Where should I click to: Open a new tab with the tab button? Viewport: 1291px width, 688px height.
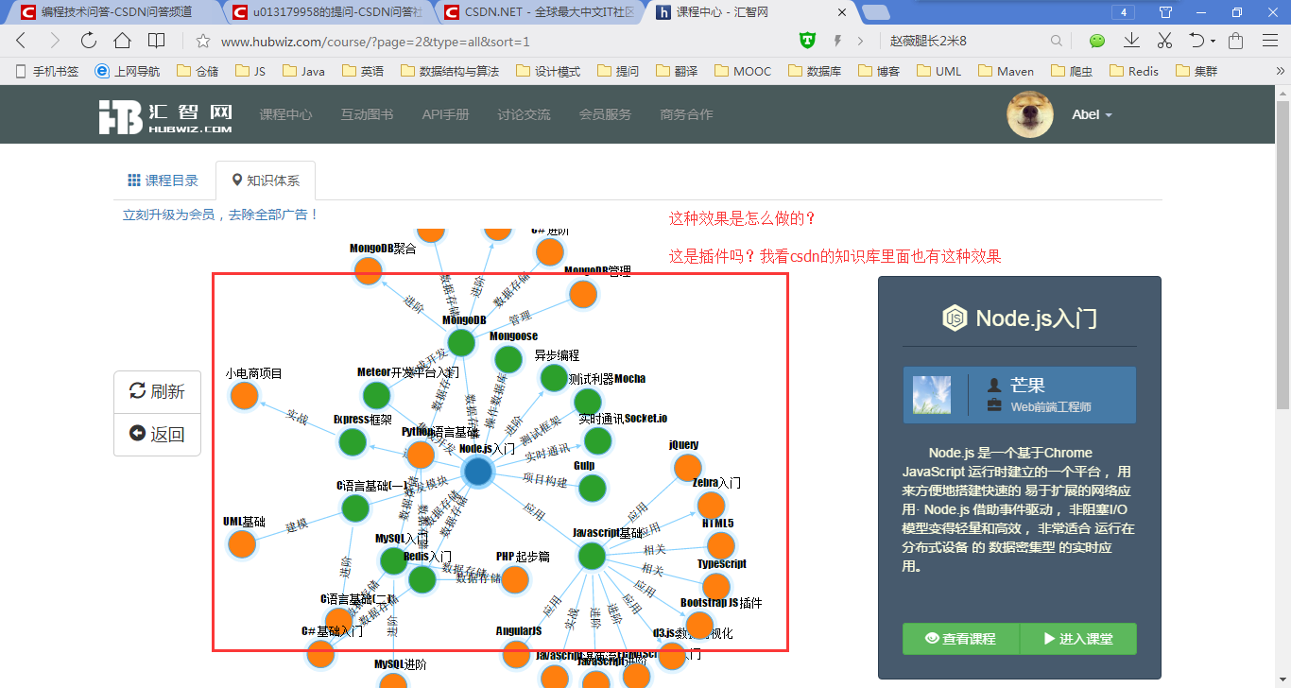876,12
